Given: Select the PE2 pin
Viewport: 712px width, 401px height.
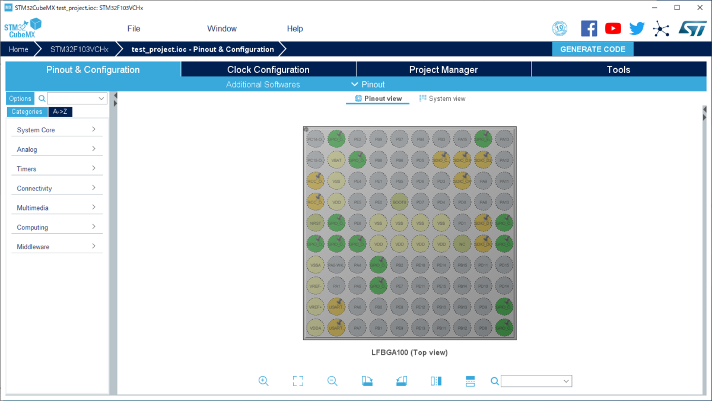Looking at the screenshot, I should click(x=357, y=139).
